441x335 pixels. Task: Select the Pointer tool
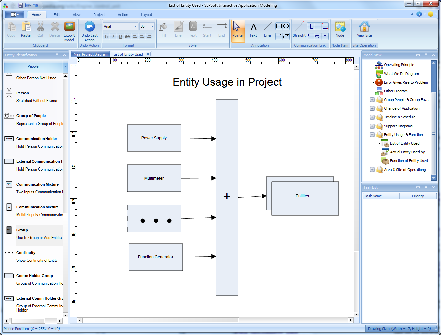click(238, 30)
